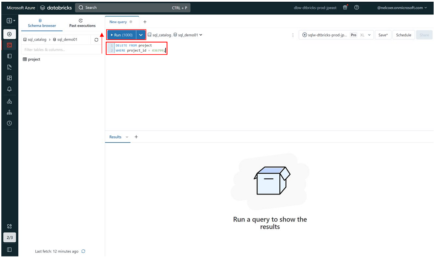Screen dimensions: 435x257
Task: Open the kebab more-options menu
Action: click(293, 35)
